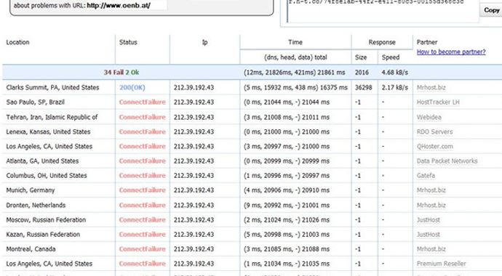
Task: Select 'Dronten, Netherlands' location
Action: 36,205
